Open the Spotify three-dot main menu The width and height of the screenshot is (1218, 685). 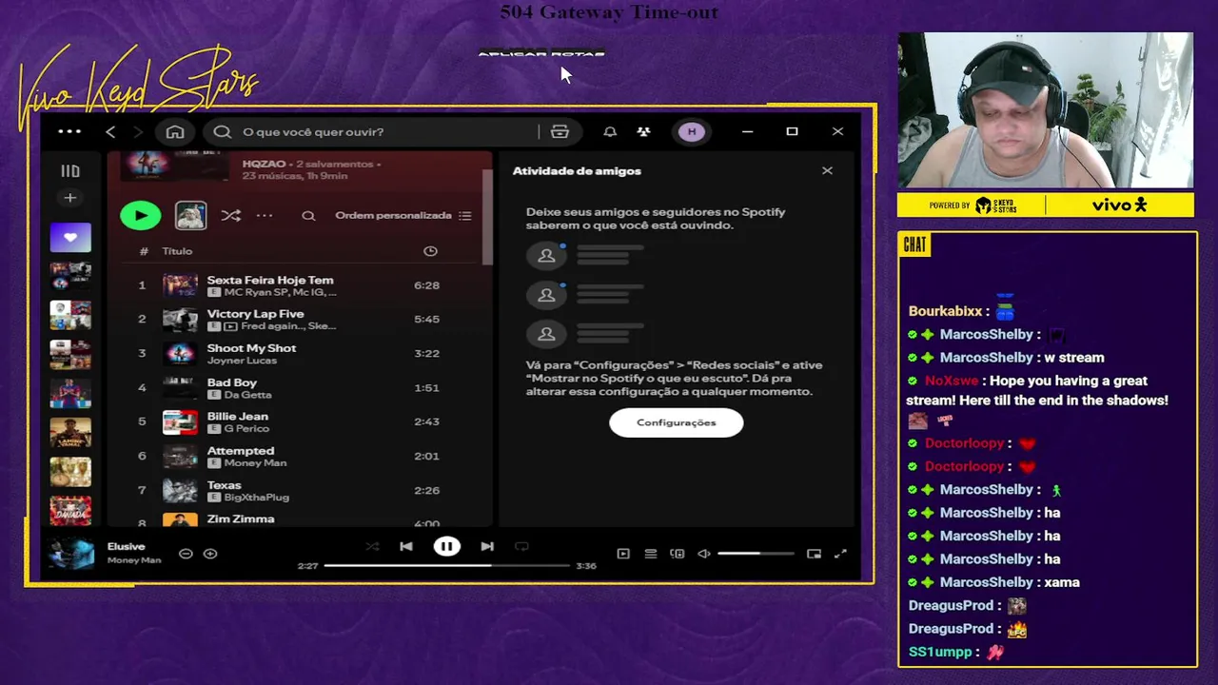click(x=69, y=132)
